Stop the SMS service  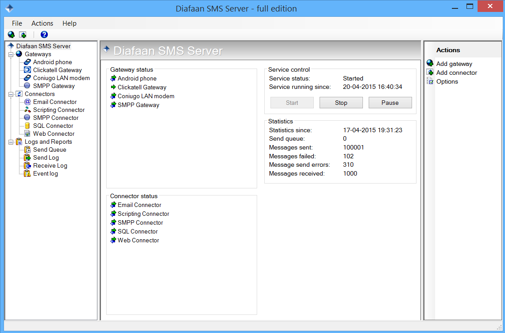[341, 103]
